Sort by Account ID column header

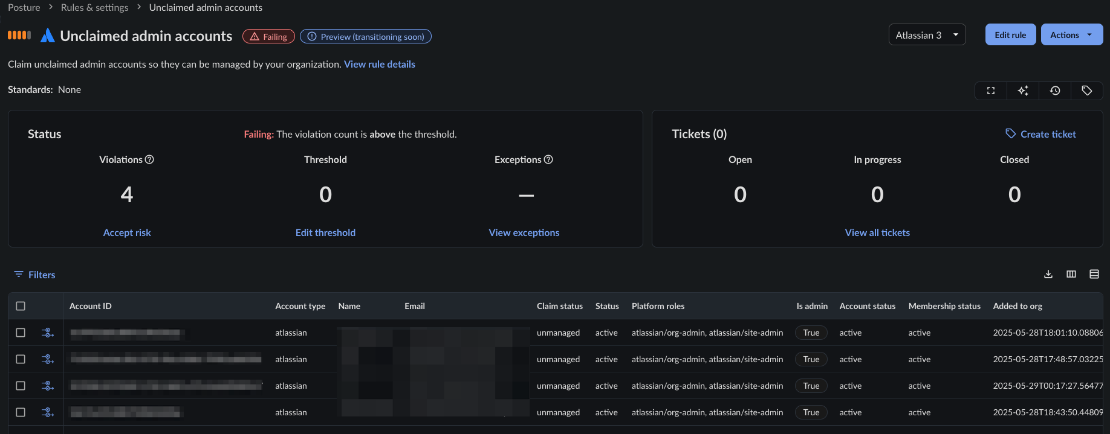pyautogui.click(x=91, y=306)
